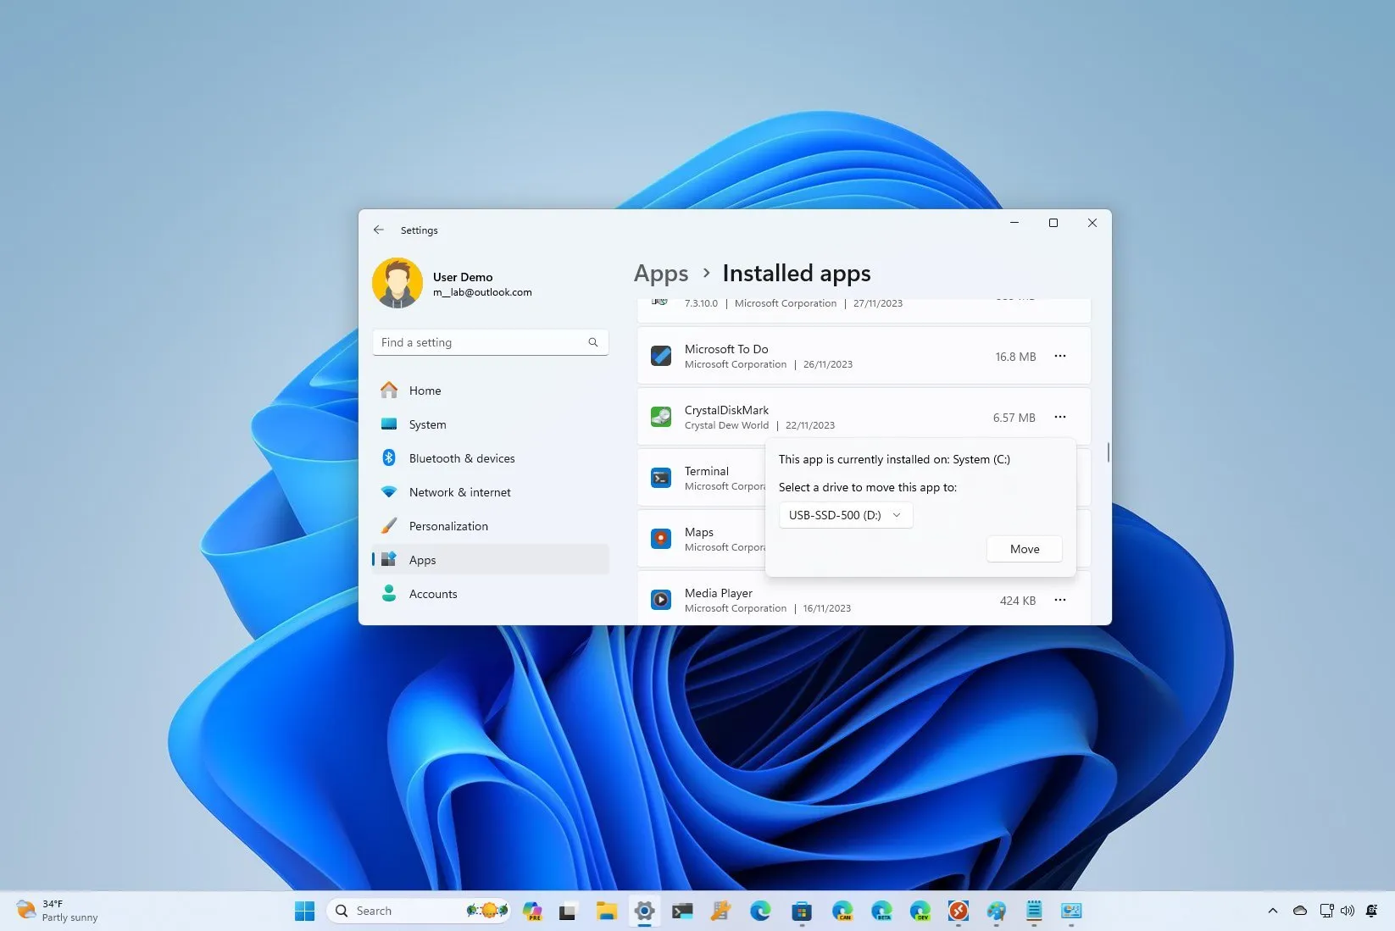Click the Apps breadcrumb link
This screenshot has height=931, width=1395.
(x=661, y=274)
